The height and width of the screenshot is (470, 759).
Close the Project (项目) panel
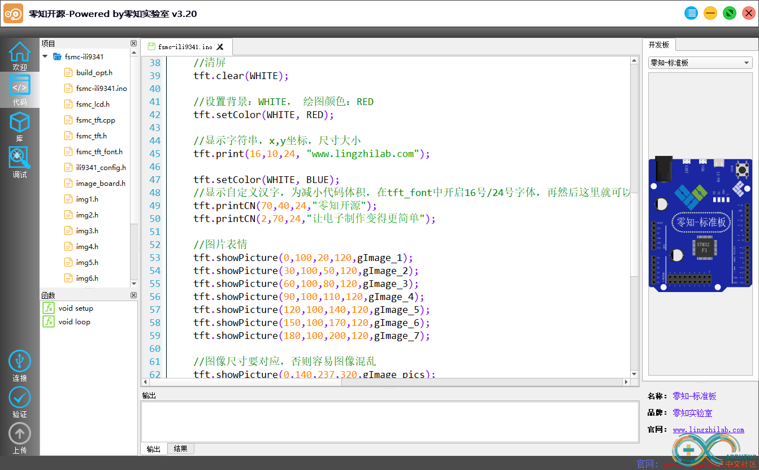coord(133,43)
